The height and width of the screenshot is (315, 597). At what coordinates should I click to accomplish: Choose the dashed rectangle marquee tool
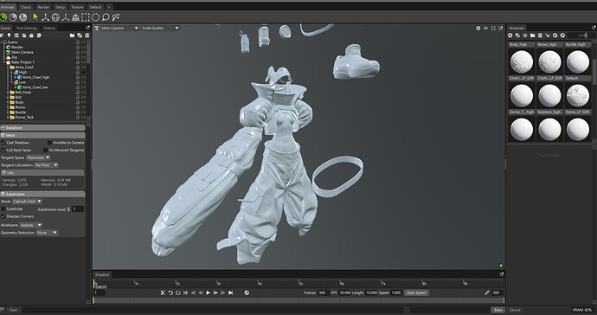(86, 17)
